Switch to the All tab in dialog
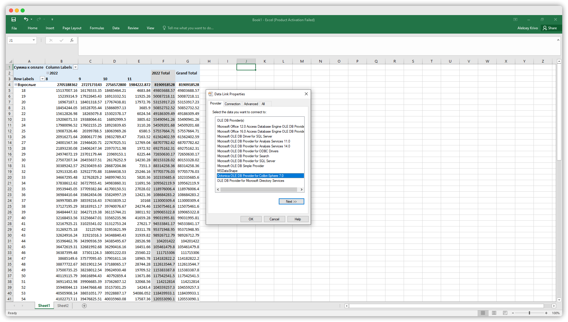 point(263,104)
